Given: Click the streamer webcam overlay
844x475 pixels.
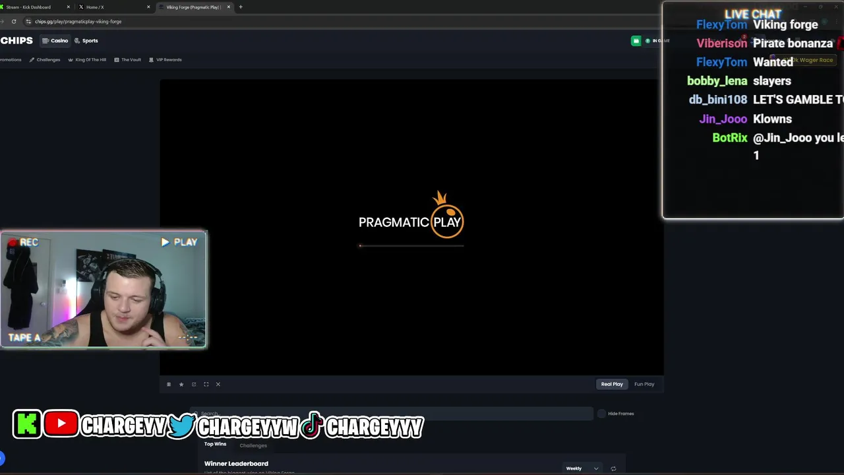Looking at the screenshot, I should coord(104,289).
